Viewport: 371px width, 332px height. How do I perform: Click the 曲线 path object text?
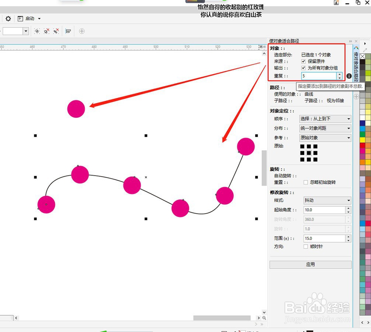click(x=309, y=94)
